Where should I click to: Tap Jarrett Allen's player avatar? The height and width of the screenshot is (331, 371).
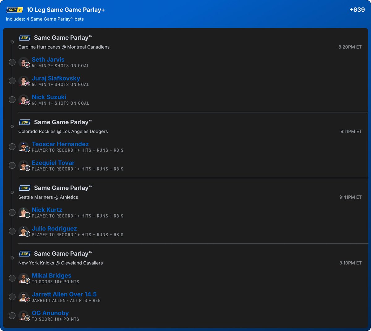[x=24, y=297]
